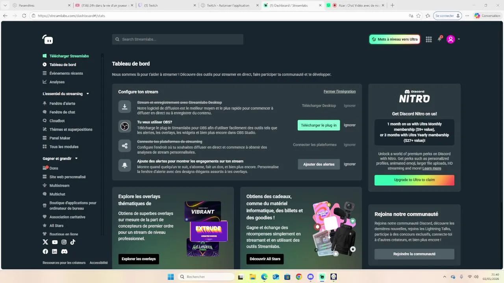504x283 pixels.
Task: Open Dons in the sidebar
Action: 50,168
